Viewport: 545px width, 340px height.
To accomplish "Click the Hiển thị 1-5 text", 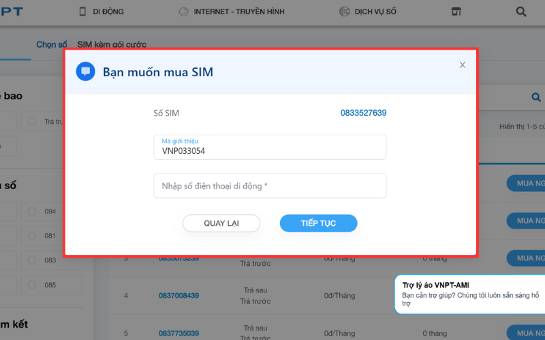I will pyautogui.click(x=522, y=126).
